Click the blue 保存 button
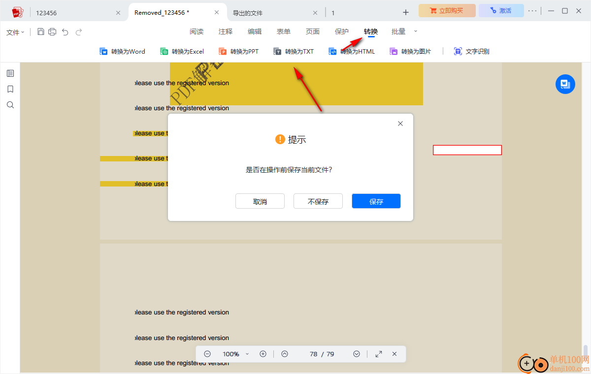The image size is (591, 374). pyautogui.click(x=376, y=201)
